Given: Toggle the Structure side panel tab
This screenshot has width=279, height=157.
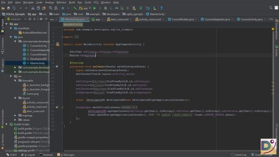Looking at the screenshot, I should (3, 46).
